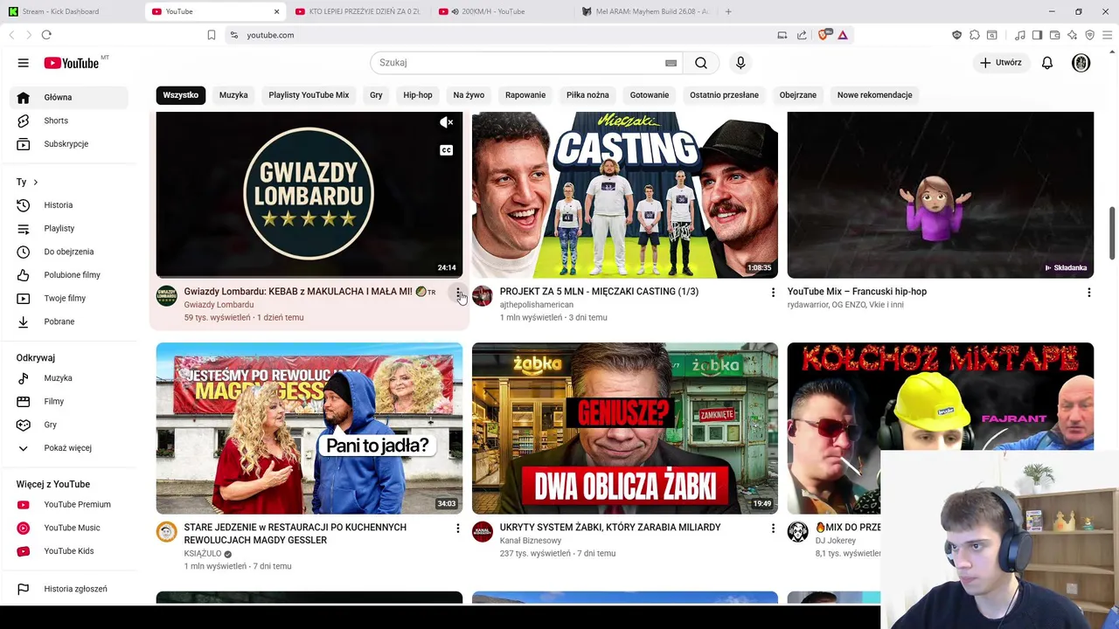Select the Na żywo filter chip
The height and width of the screenshot is (629, 1119).
469,94
